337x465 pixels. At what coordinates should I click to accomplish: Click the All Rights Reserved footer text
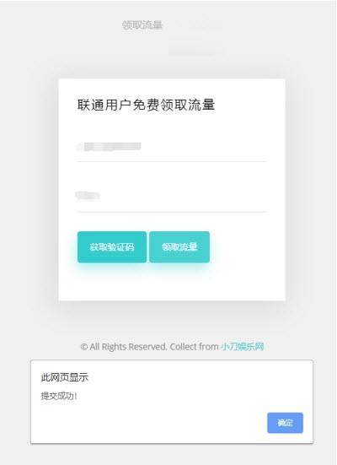pos(128,346)
